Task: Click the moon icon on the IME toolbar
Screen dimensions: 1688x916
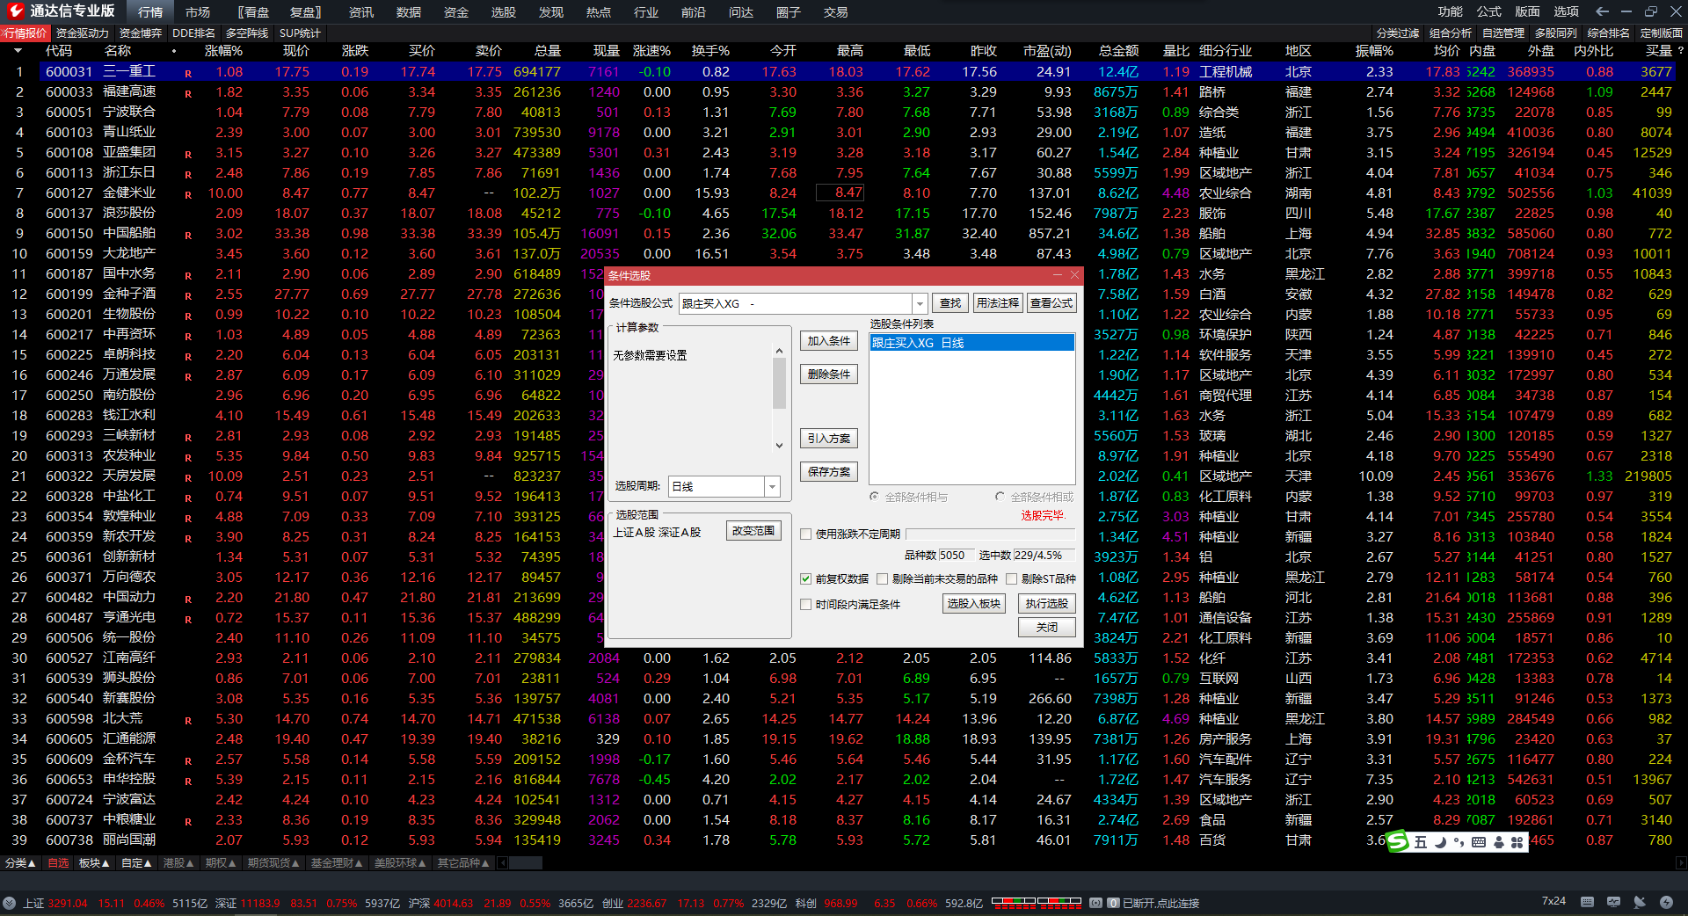Action: click(1440, 842)
